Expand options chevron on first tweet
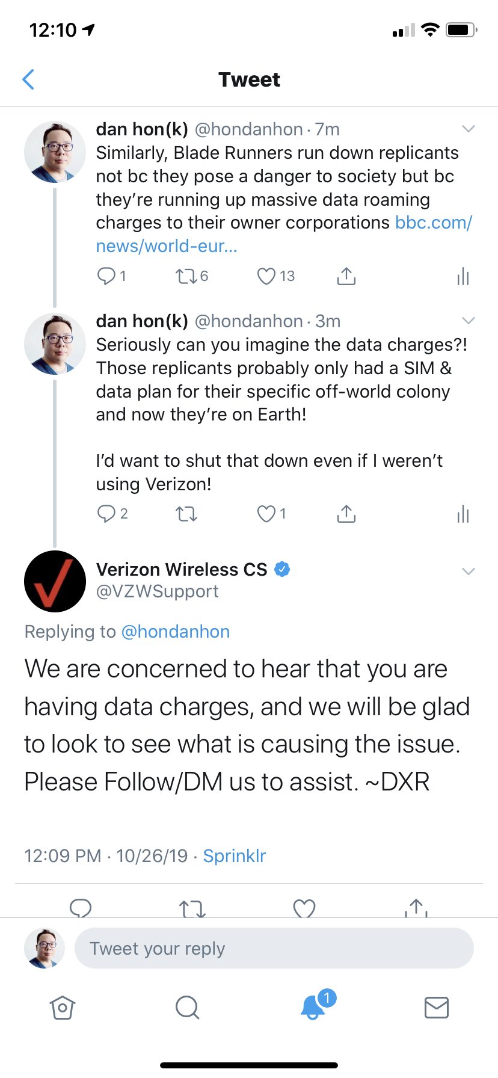 coord(468,129)
